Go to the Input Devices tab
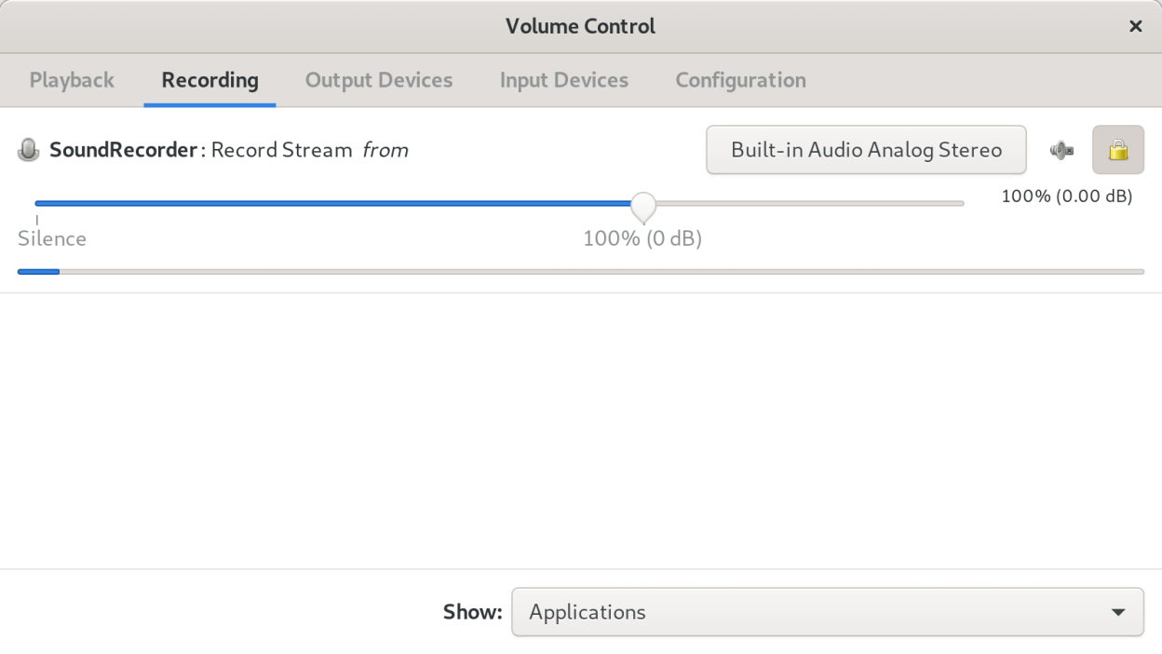The width and height of the screenshot is (1162, 654). 564,80
